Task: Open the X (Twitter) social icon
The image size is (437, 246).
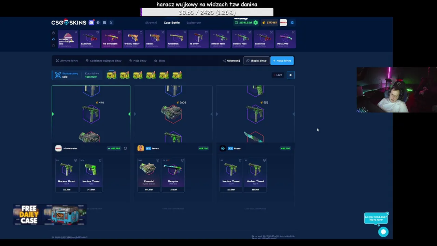Action: pos(111,23)
